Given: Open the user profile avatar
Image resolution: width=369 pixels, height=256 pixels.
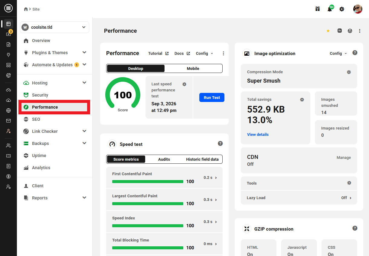Looking at the screenshot, I should [x=358, y=9].
